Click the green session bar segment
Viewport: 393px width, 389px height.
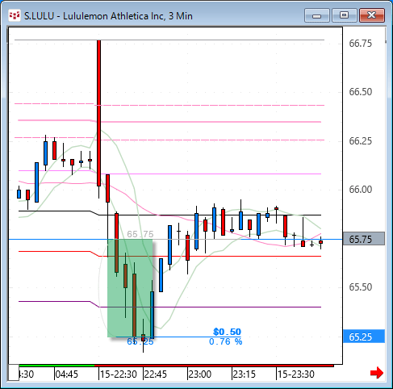point(56,366)
